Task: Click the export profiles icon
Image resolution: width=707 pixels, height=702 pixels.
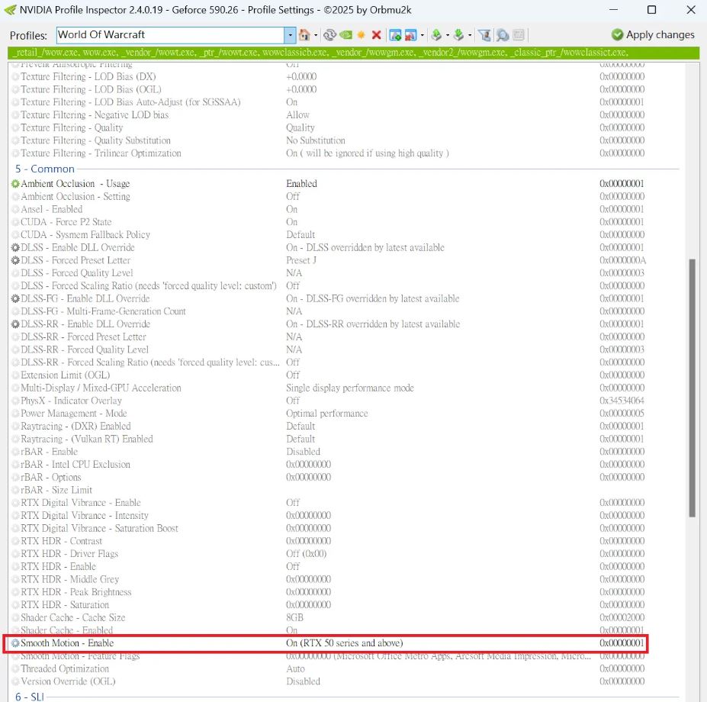Action: [x=435, y=35]
